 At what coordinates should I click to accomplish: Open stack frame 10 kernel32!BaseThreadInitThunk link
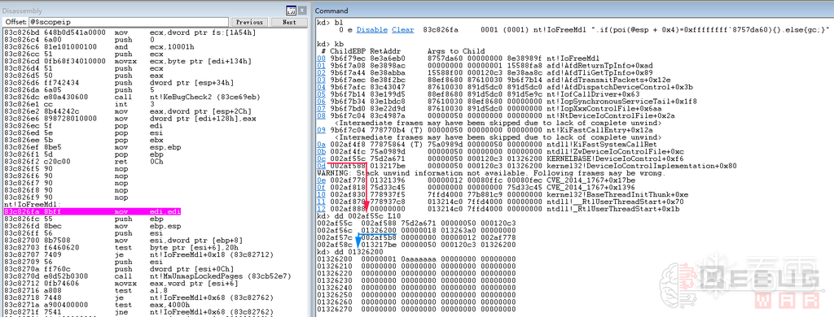[x=321, y=194]
